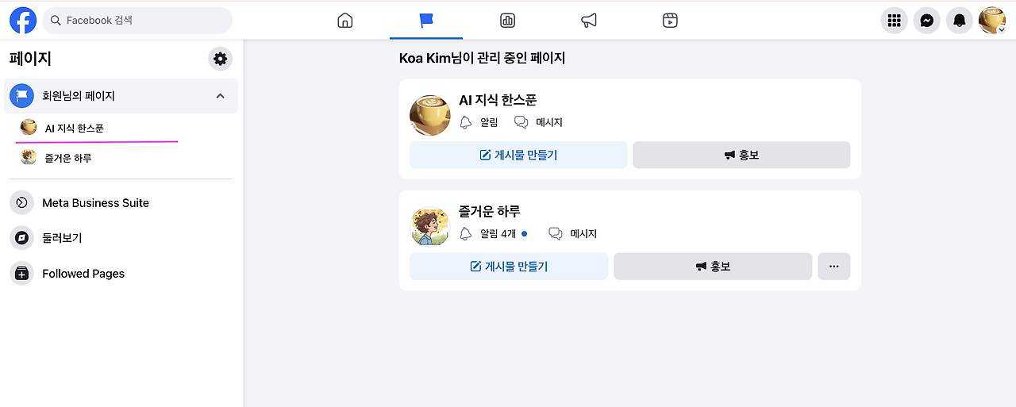Open Pages settings gear
This screenshot has width=1016, height=407.
[x=221, y=59]
